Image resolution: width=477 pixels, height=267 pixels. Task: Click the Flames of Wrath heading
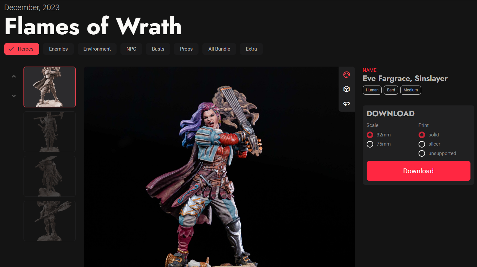coord(93,26)
